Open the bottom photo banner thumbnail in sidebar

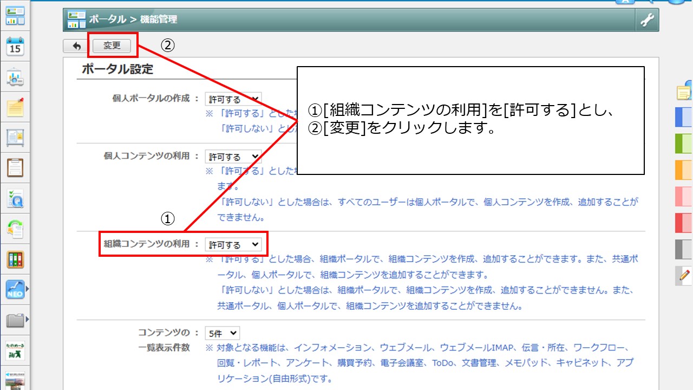click(15, 380)
